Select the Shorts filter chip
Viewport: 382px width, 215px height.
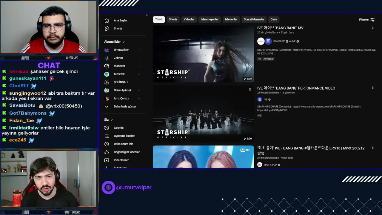(173, 19)
